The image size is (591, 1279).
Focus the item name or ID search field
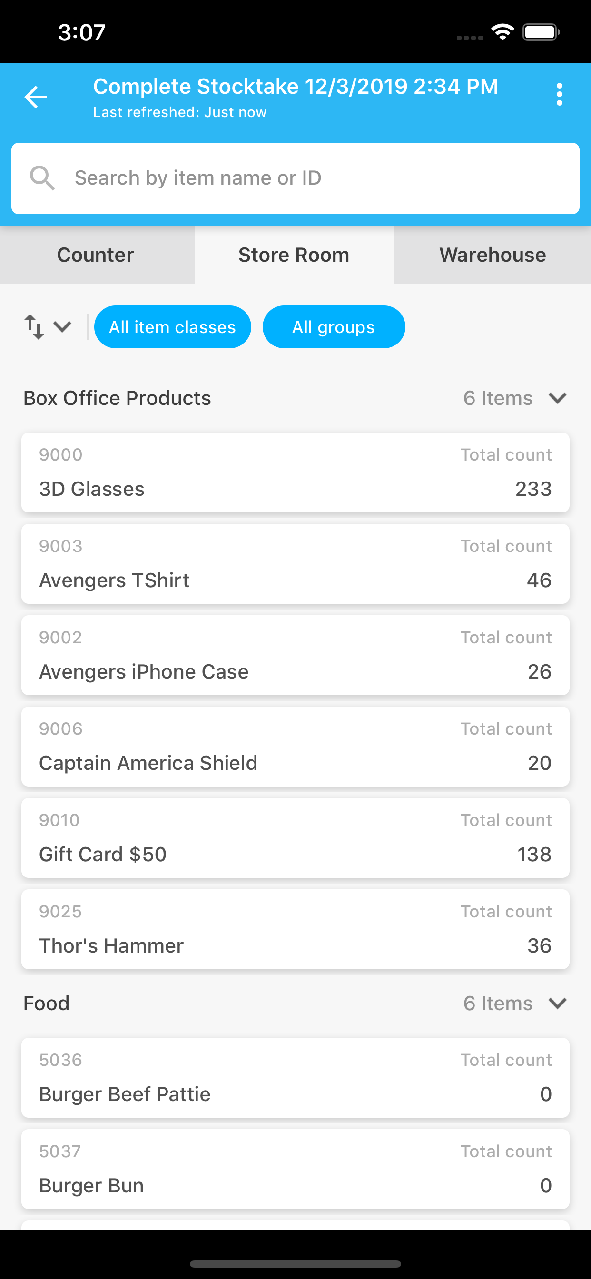coord(295,178)
